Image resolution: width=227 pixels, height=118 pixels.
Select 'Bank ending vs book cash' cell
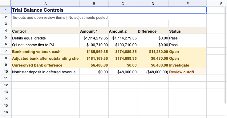46,51
